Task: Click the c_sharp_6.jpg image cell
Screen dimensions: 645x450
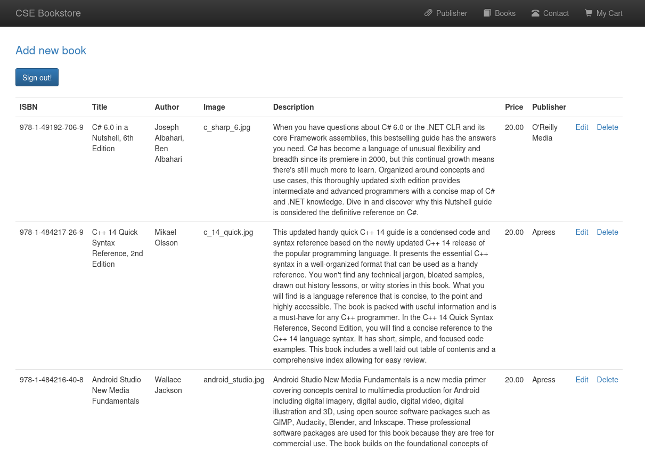Action: pyautogui.click(x=227, y=127)
